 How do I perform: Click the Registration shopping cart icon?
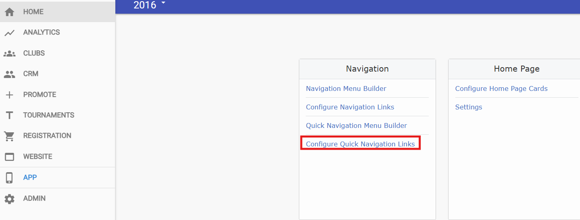9,136
